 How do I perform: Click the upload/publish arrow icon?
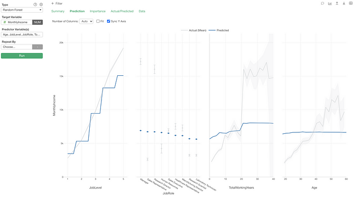[337, 4]
